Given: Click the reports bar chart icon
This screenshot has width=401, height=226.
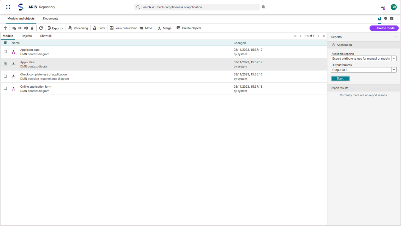Looking at the screenshot, I should pos(380,19).
